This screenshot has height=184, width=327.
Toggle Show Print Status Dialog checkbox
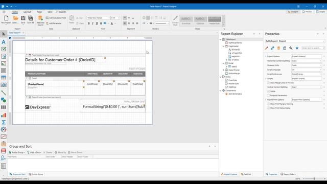tap(268, 108)
